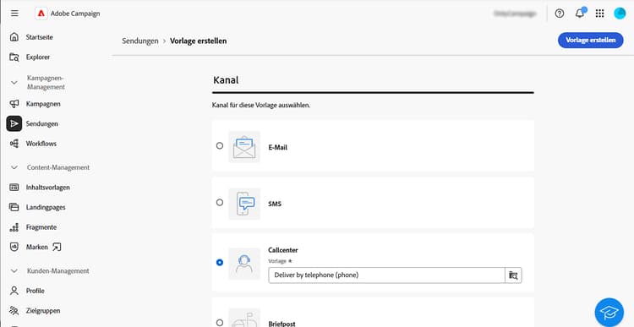The width and height of the screenshot is (634, 327).
Task: Click the Marken sidebar label
Action: click(37, 247)
